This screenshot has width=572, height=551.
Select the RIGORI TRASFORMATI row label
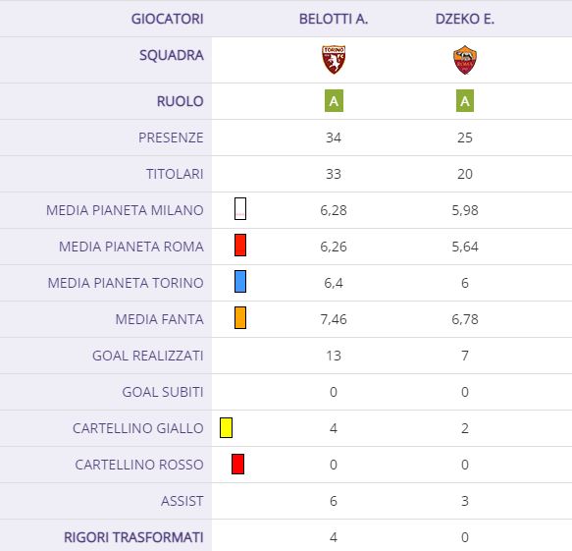click(x=133, y=537)
